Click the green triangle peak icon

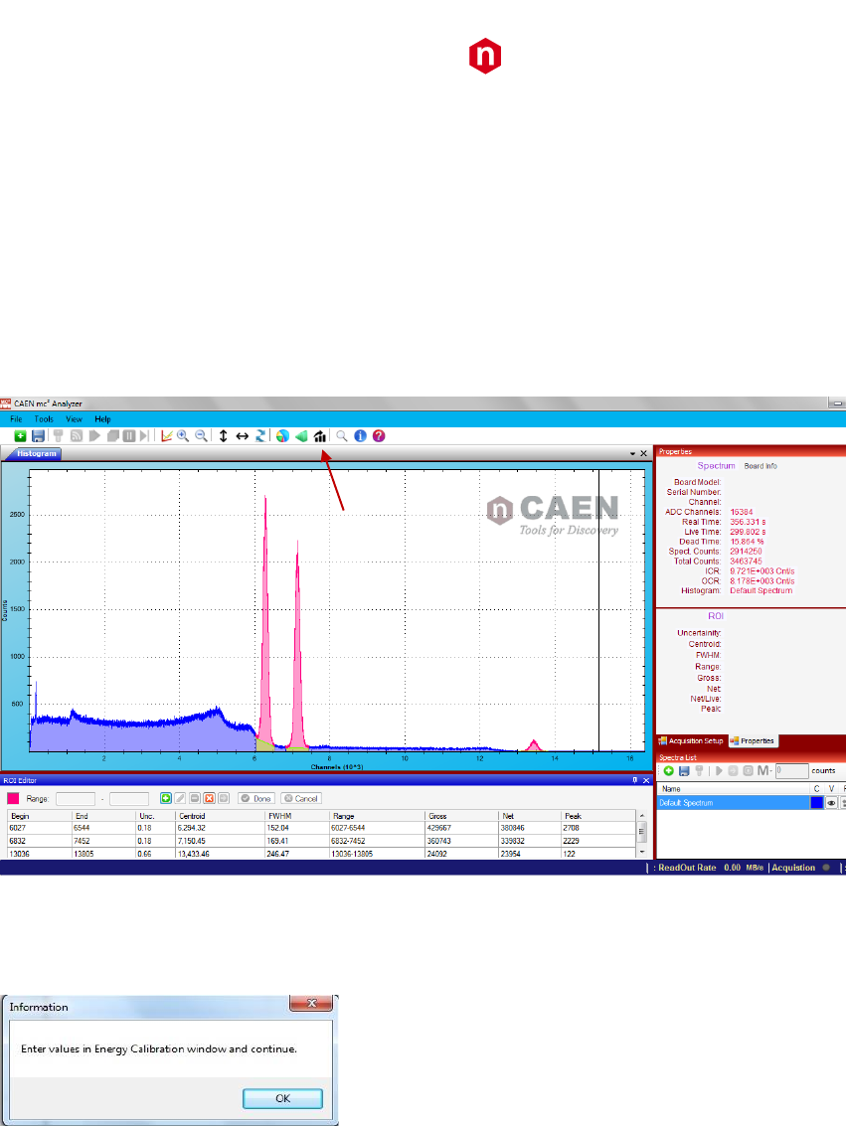point(301,436)
